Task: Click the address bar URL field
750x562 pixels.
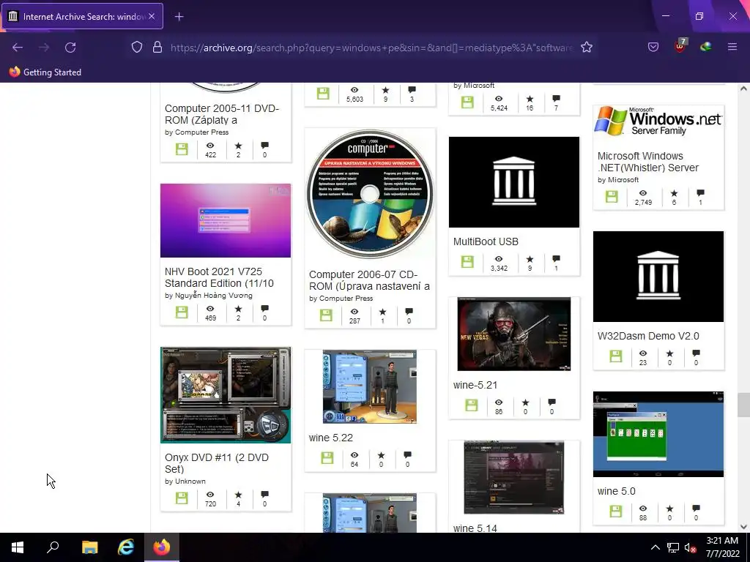Action: point(371,48)
